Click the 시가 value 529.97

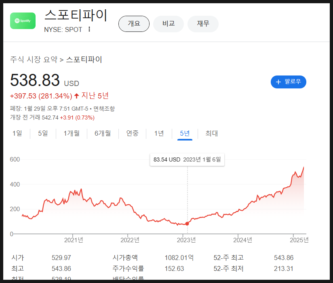(x=61, y=258)
